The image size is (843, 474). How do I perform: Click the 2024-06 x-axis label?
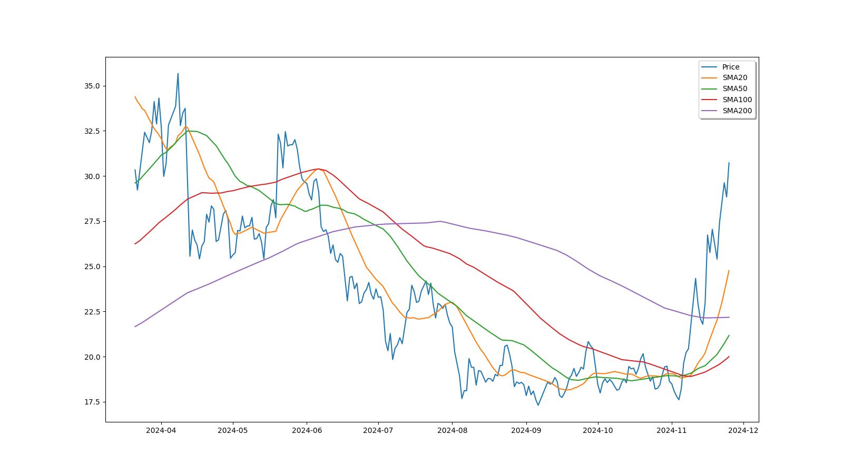pos(307,430)
